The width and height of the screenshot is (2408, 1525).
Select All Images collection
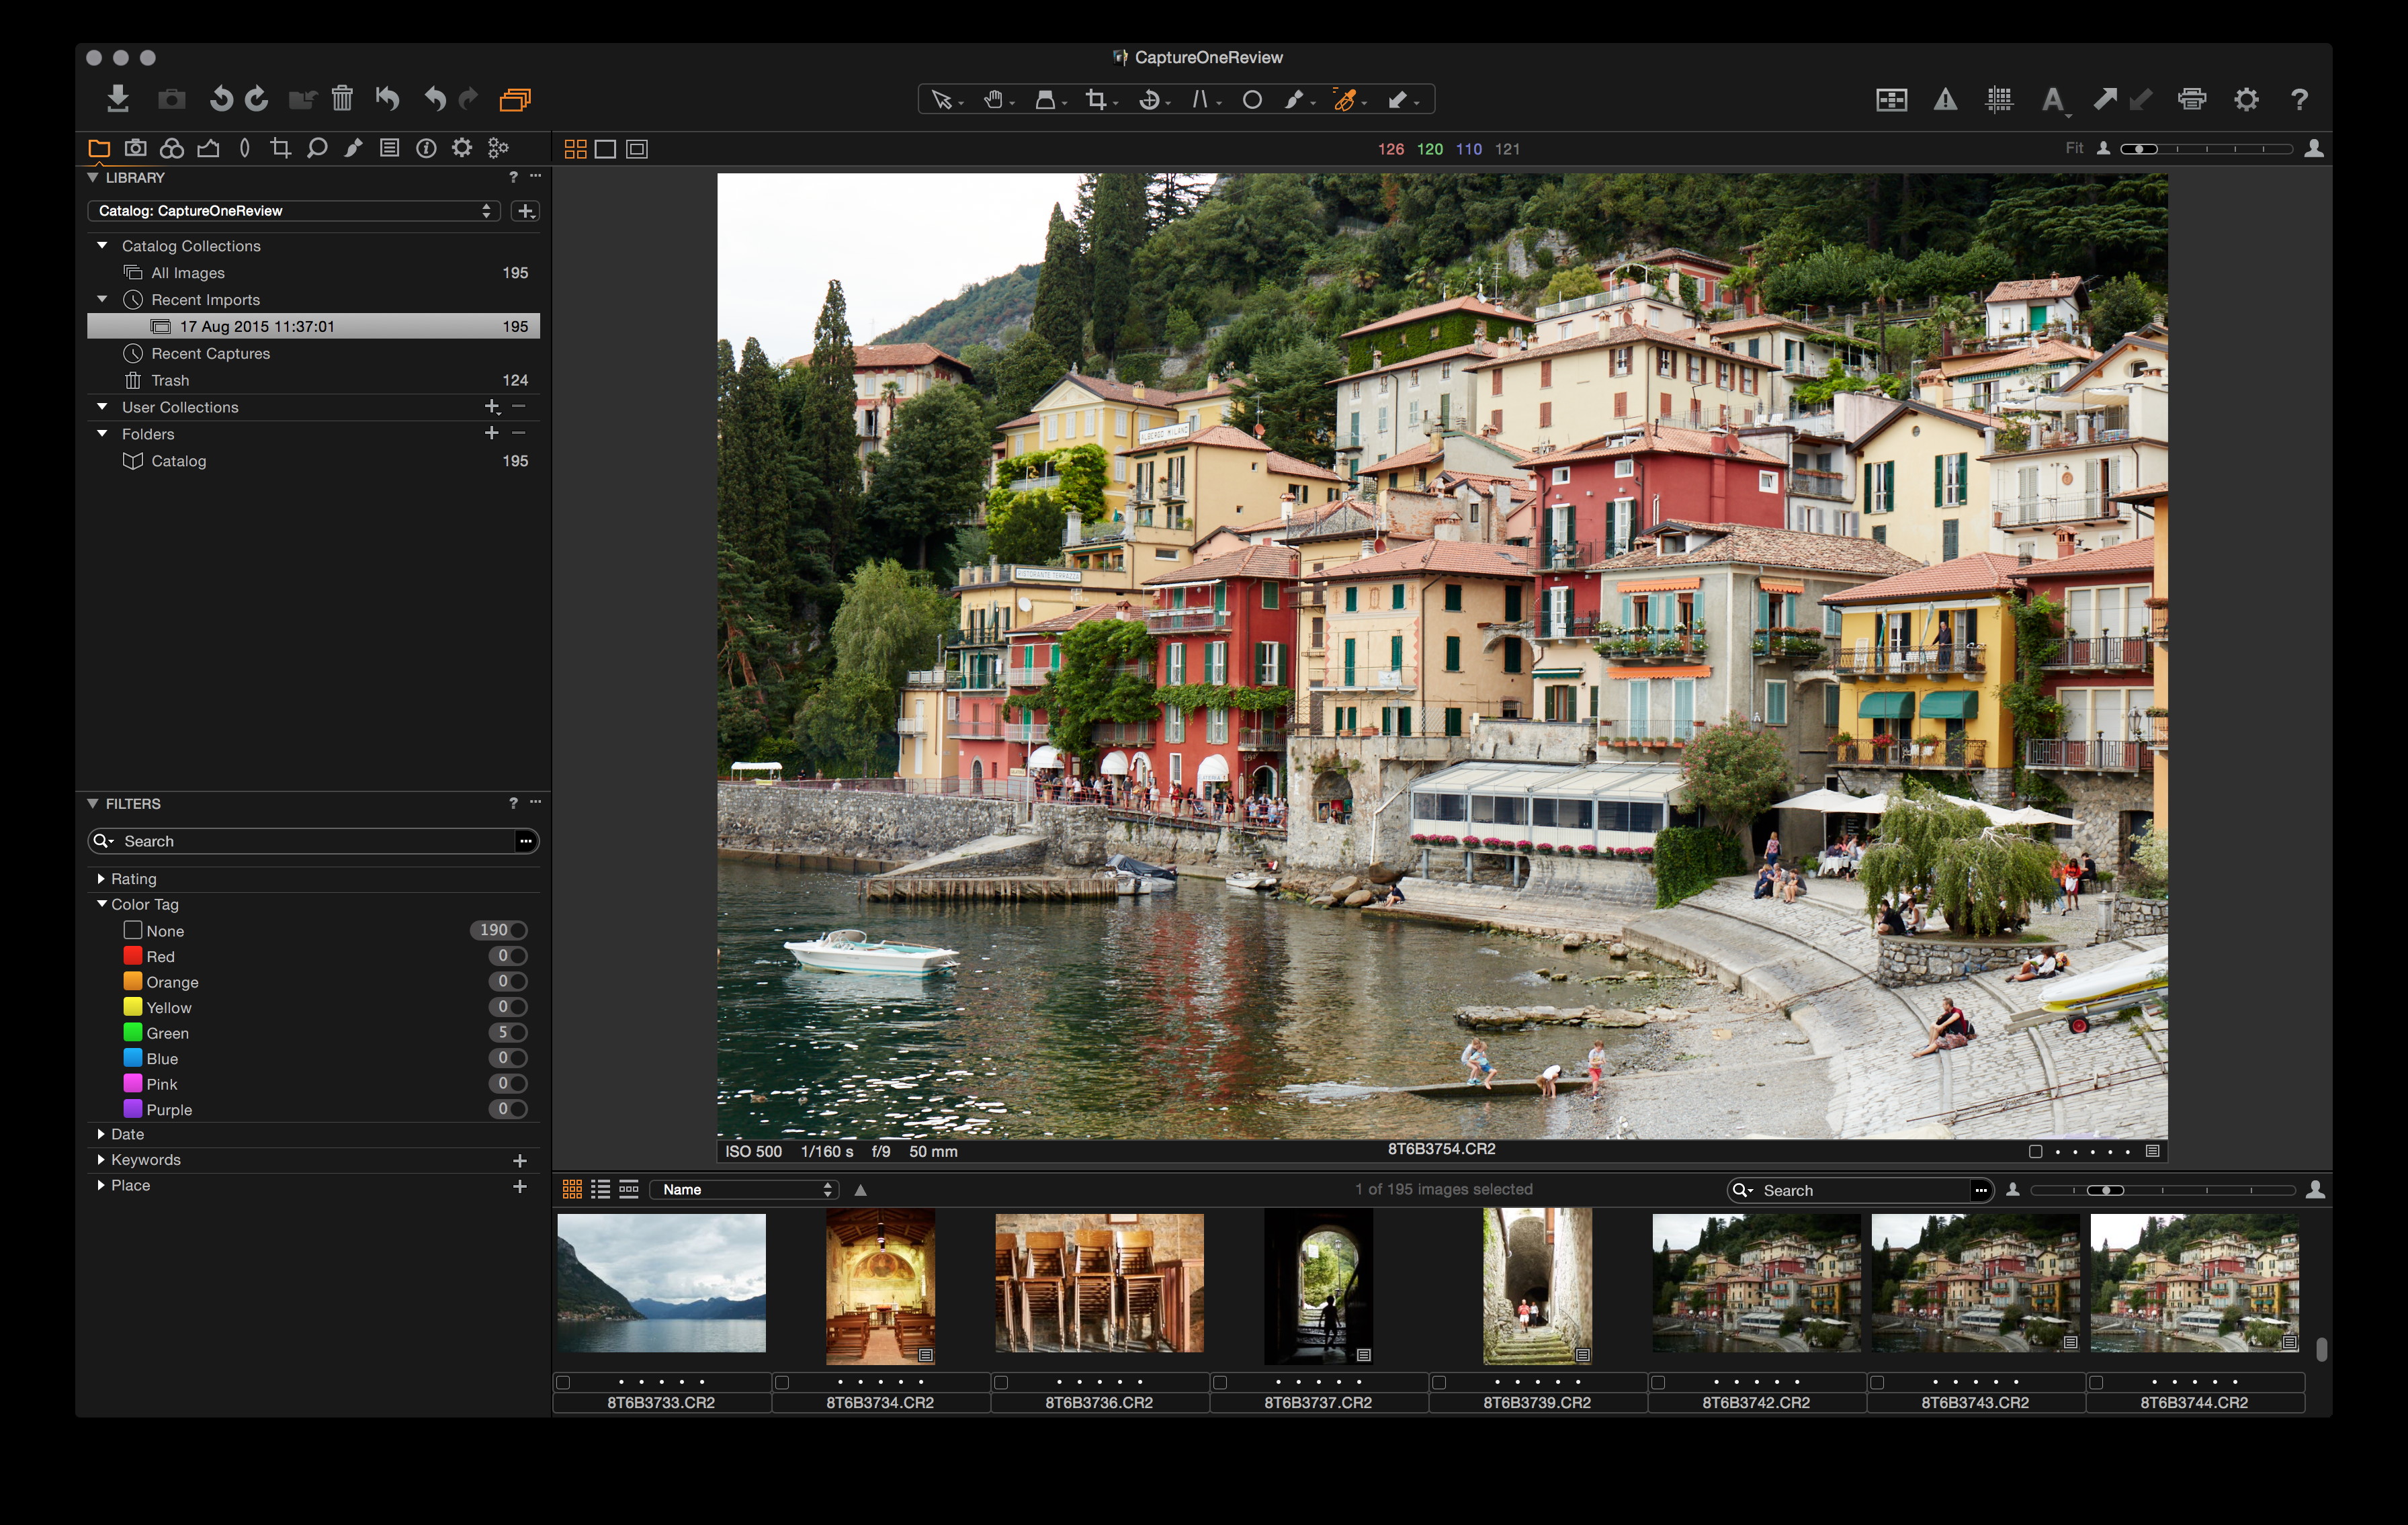tap(187, 272)
